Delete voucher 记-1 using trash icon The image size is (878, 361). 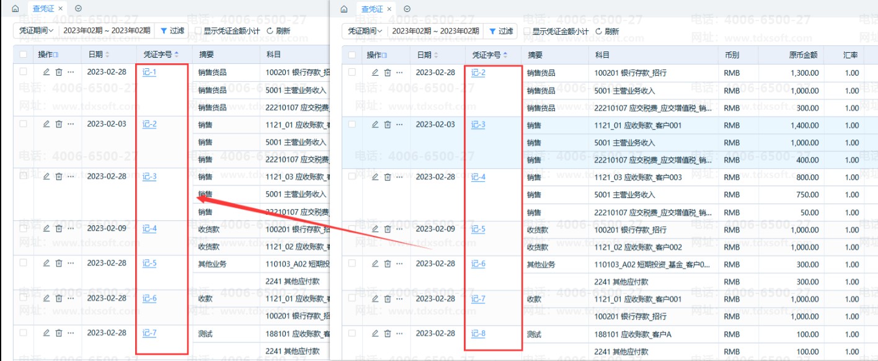tap(59, 72)
